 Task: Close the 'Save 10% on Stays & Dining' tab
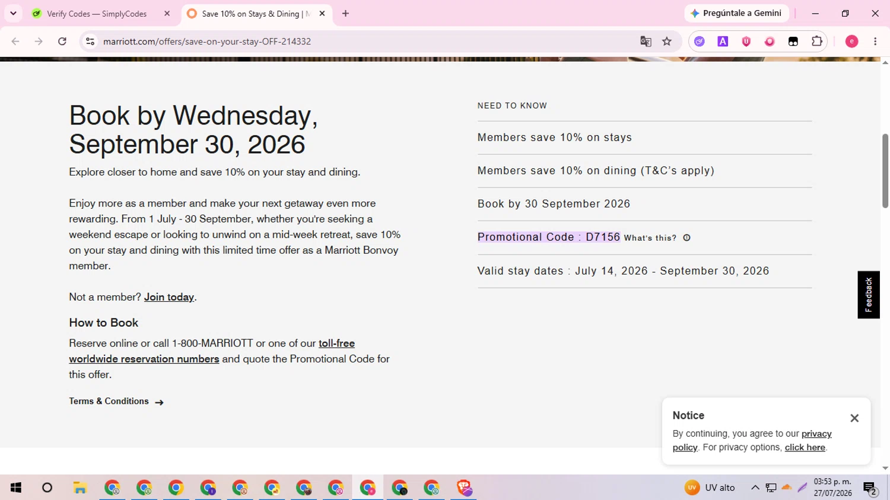322,14
